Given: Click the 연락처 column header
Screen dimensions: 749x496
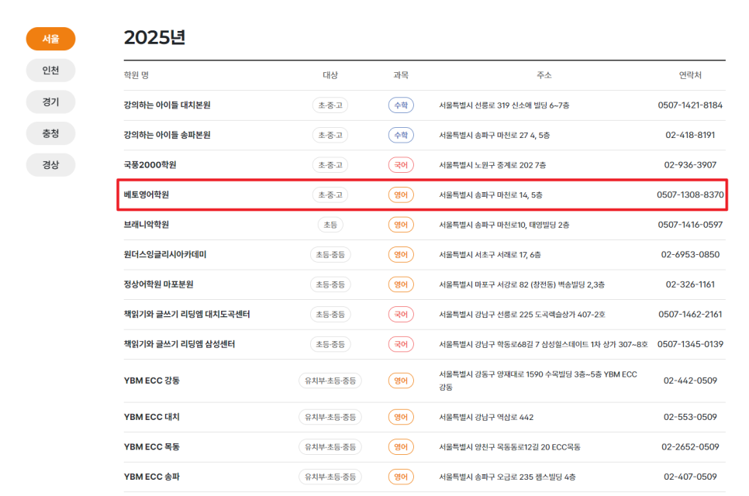Looking at the screenshot, I should [690, 75].
